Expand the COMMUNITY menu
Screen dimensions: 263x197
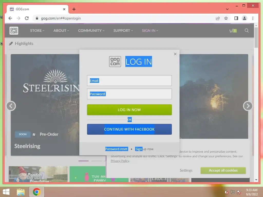pos(91,31)
